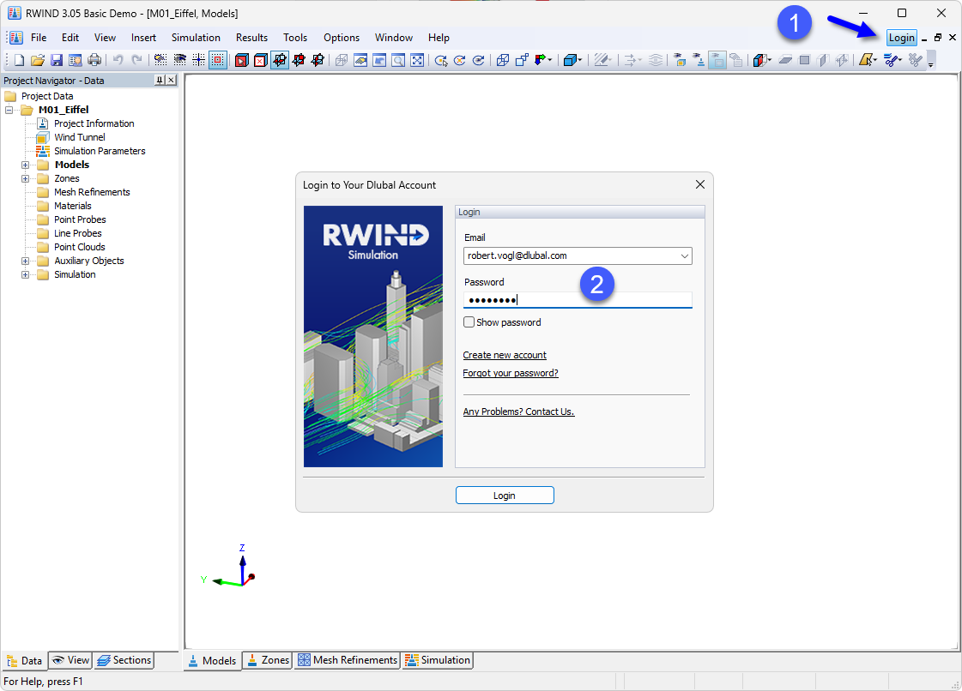Click Any Problems? Contact Us link

[x=518, y=412]
